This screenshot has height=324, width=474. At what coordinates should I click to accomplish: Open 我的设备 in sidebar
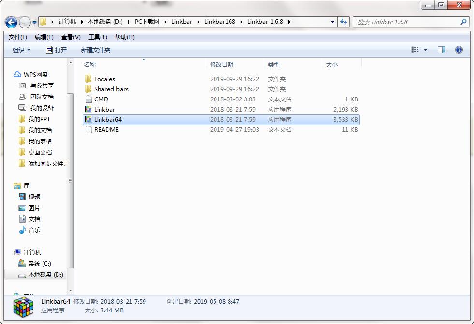(36, 108)
